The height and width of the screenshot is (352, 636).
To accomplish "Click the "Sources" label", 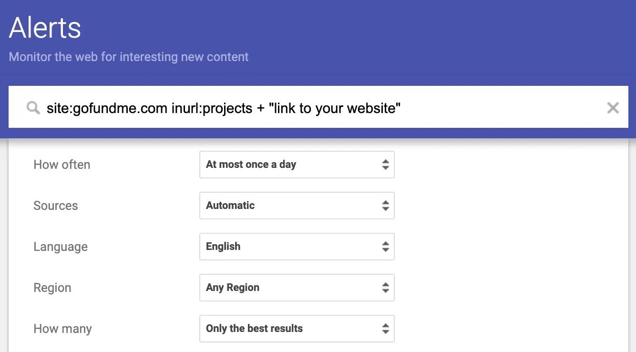I will tap(55, 206).
